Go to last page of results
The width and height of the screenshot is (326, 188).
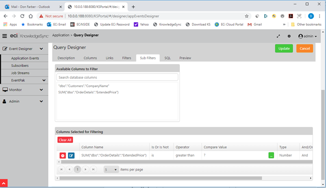94,169
